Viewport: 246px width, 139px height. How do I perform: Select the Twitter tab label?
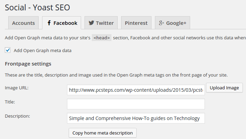click(x=105, y=23)
